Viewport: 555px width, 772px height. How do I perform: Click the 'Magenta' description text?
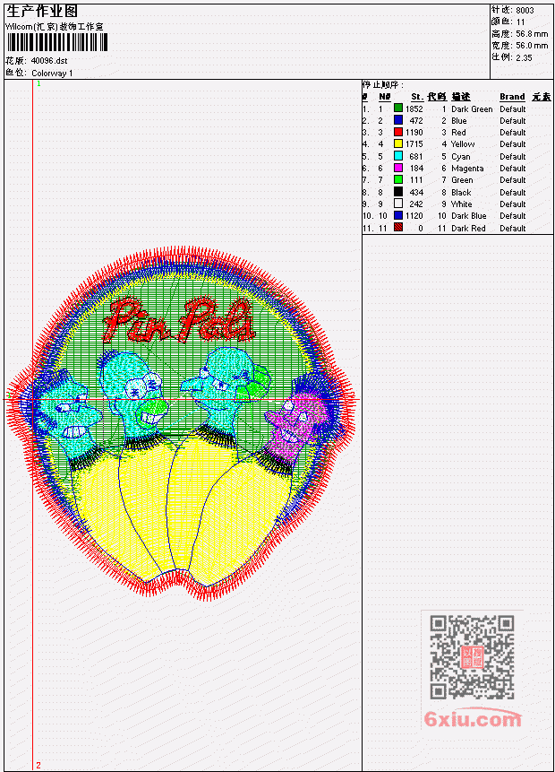point(467,169)
